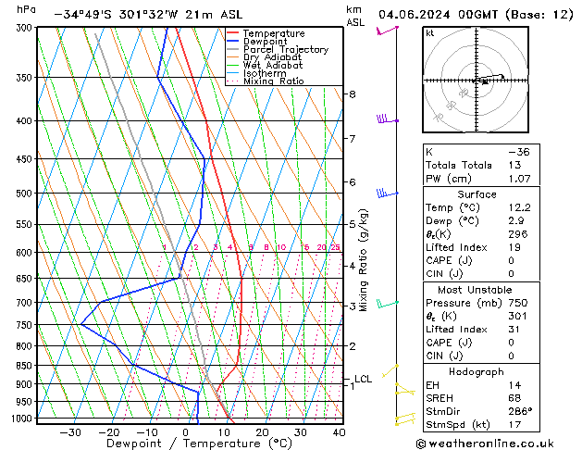Image resolution: width=582 pixels, height=450 pixels.
Task: Click the yellow wind barb at 850 hPa
Action: click(x=390, y=368)
